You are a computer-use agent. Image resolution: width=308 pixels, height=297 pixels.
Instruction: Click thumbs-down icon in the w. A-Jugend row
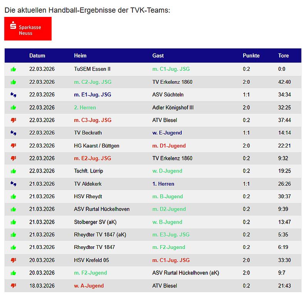point(13,285)
